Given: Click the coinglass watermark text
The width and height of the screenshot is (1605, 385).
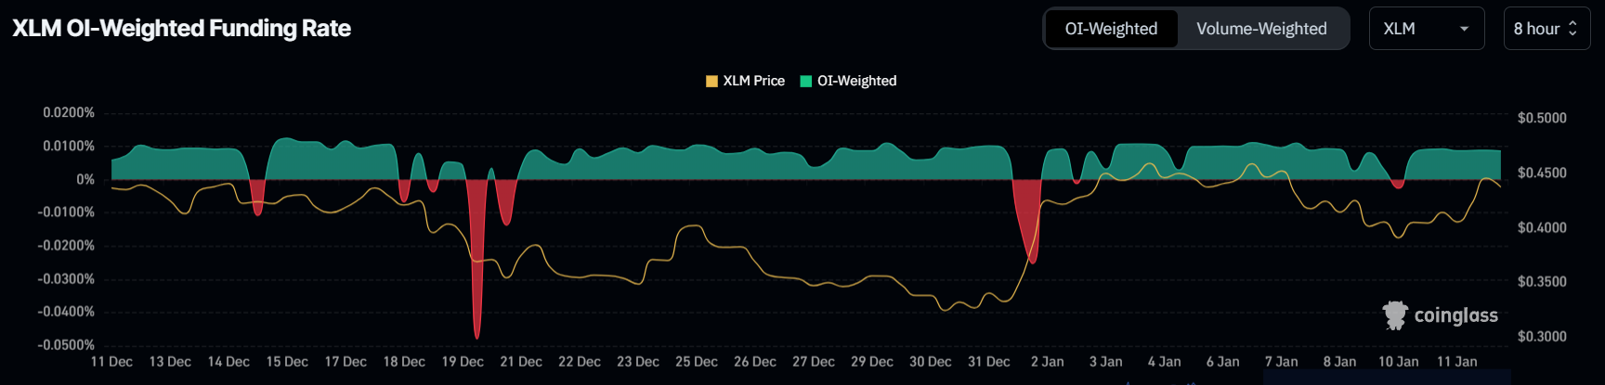Looking at the screenshot, I should 1455,315.
